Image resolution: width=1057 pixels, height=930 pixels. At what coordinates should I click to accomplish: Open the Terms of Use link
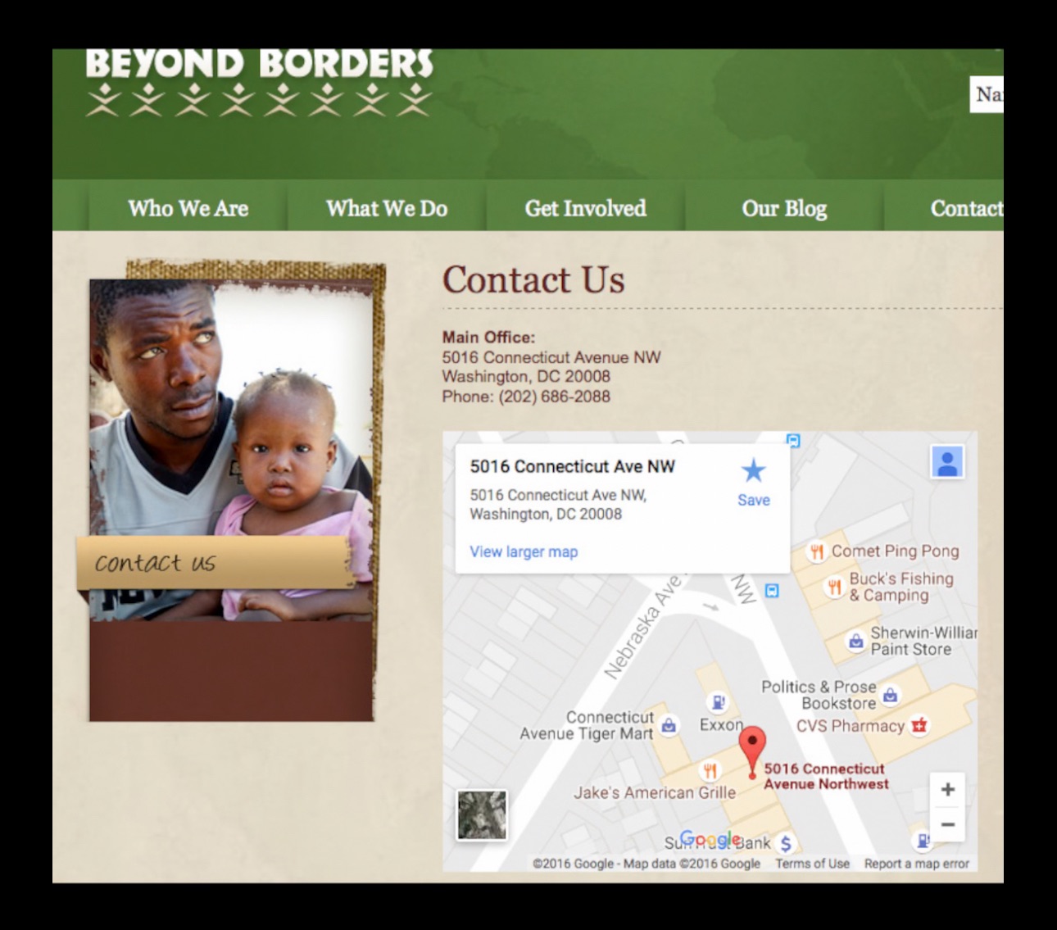pos(812,864)
